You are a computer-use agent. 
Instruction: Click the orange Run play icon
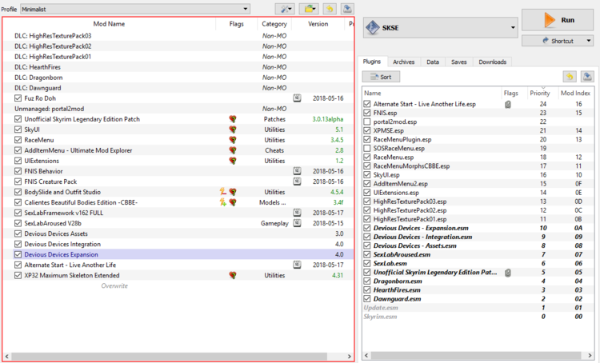pos(550,20)
